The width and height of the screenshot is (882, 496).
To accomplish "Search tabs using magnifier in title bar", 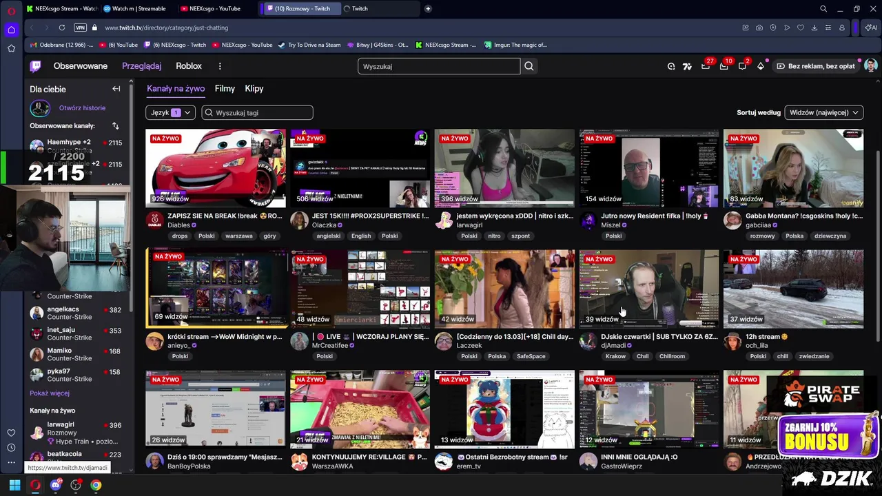I will tap(823, 9).
